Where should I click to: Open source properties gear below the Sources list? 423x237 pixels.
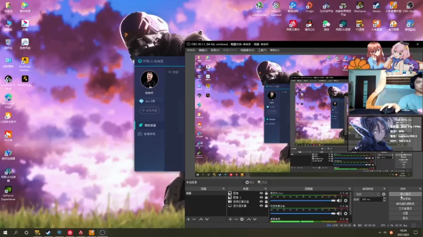click(x=242, y=219)
